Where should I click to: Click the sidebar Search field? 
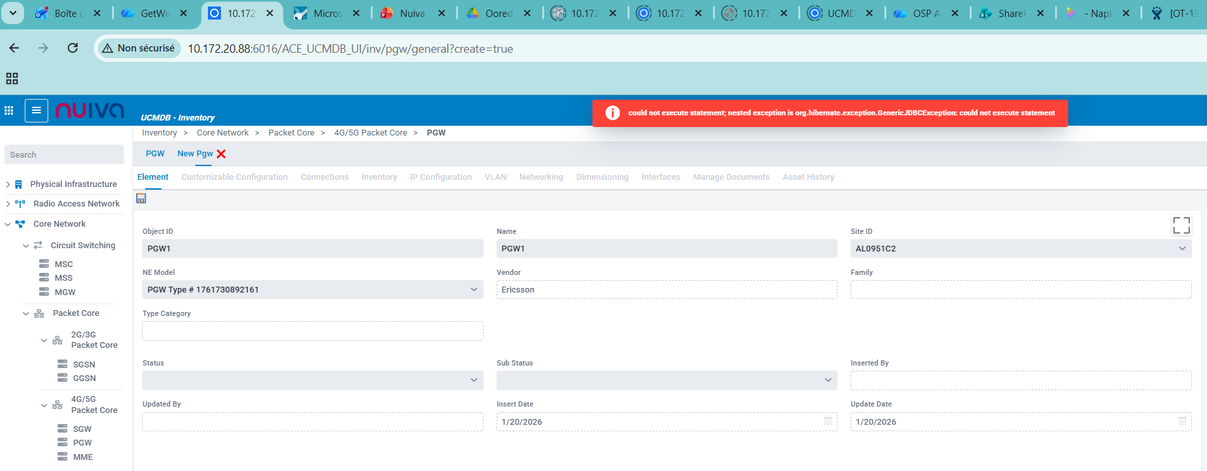64,155
